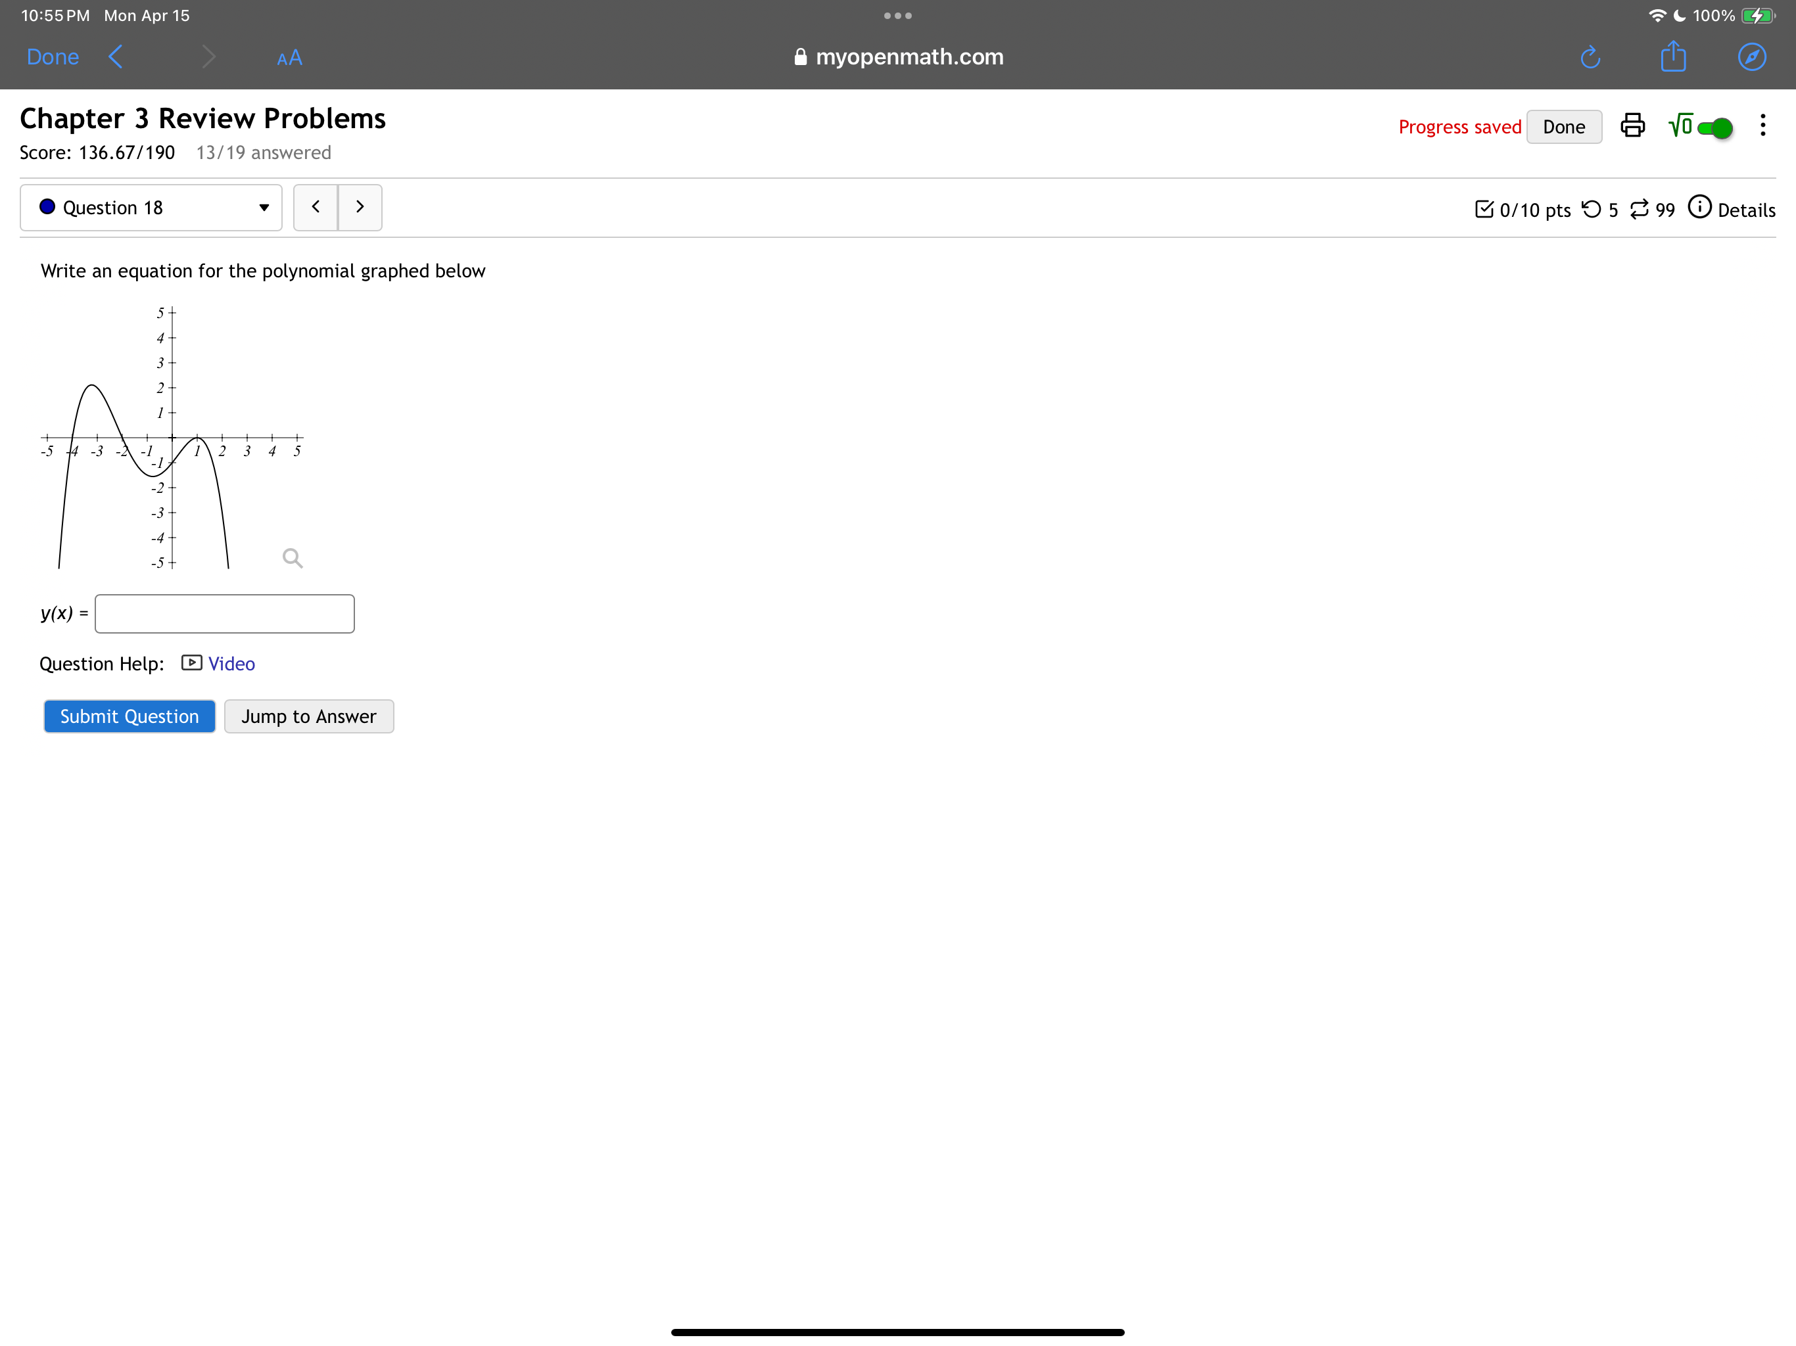
Task: Click the video play icon for Question Help
Action: (x=190, y=663)
